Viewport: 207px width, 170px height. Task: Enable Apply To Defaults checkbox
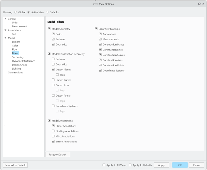pyautogui.click(x=130, y=165)
